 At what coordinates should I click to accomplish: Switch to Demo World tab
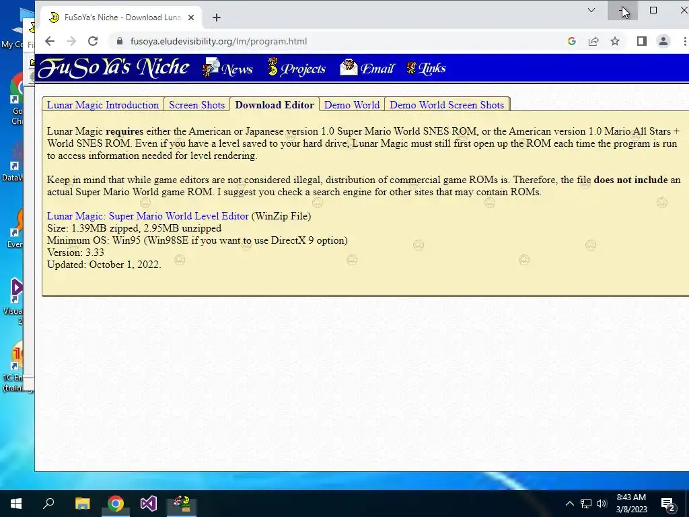point(351,104)
